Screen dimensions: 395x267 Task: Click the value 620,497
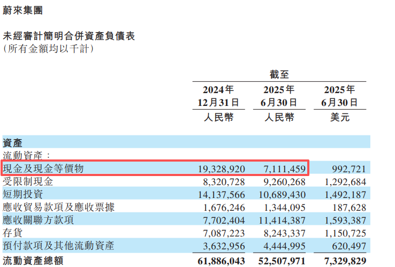pos(349,246)
